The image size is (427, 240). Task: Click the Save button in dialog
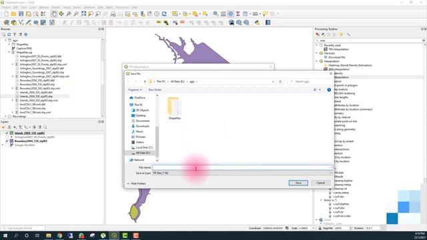coord(298,183)
